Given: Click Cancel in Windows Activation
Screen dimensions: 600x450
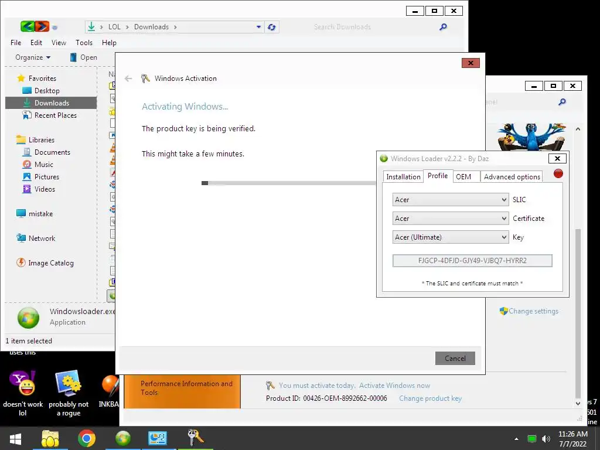Looking at the screenshot, I should point(455,358).
